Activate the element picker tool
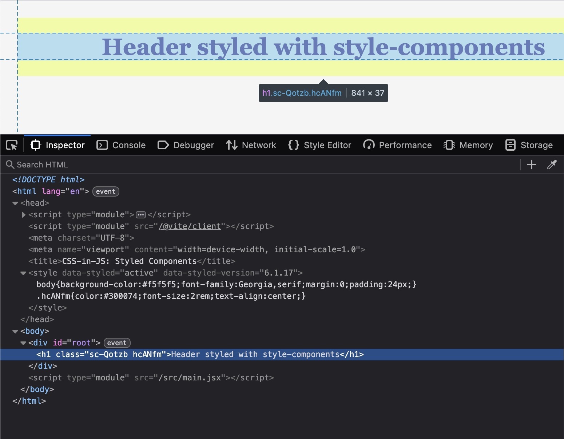This screenshot has width=564, height=439. pyautogui.click(x=12, y=145)
